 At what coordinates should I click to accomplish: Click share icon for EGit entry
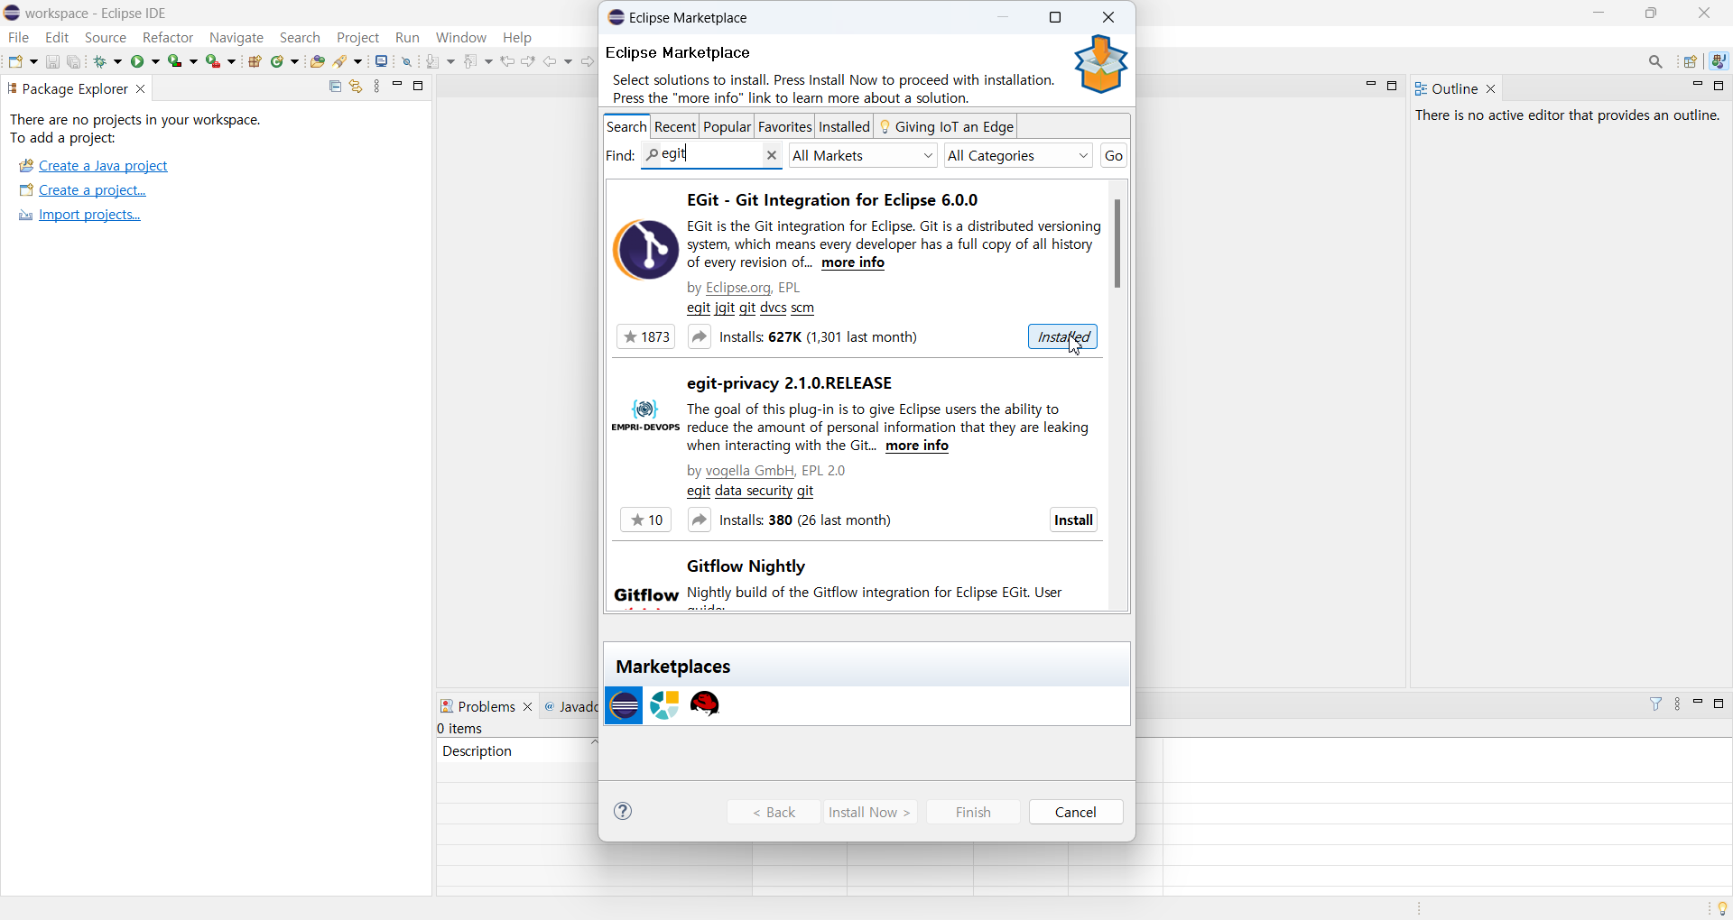tap(700, 337)
